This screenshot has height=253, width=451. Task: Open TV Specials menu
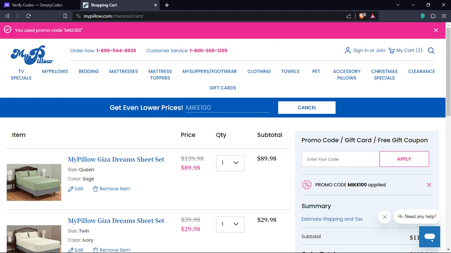point(21,75)
